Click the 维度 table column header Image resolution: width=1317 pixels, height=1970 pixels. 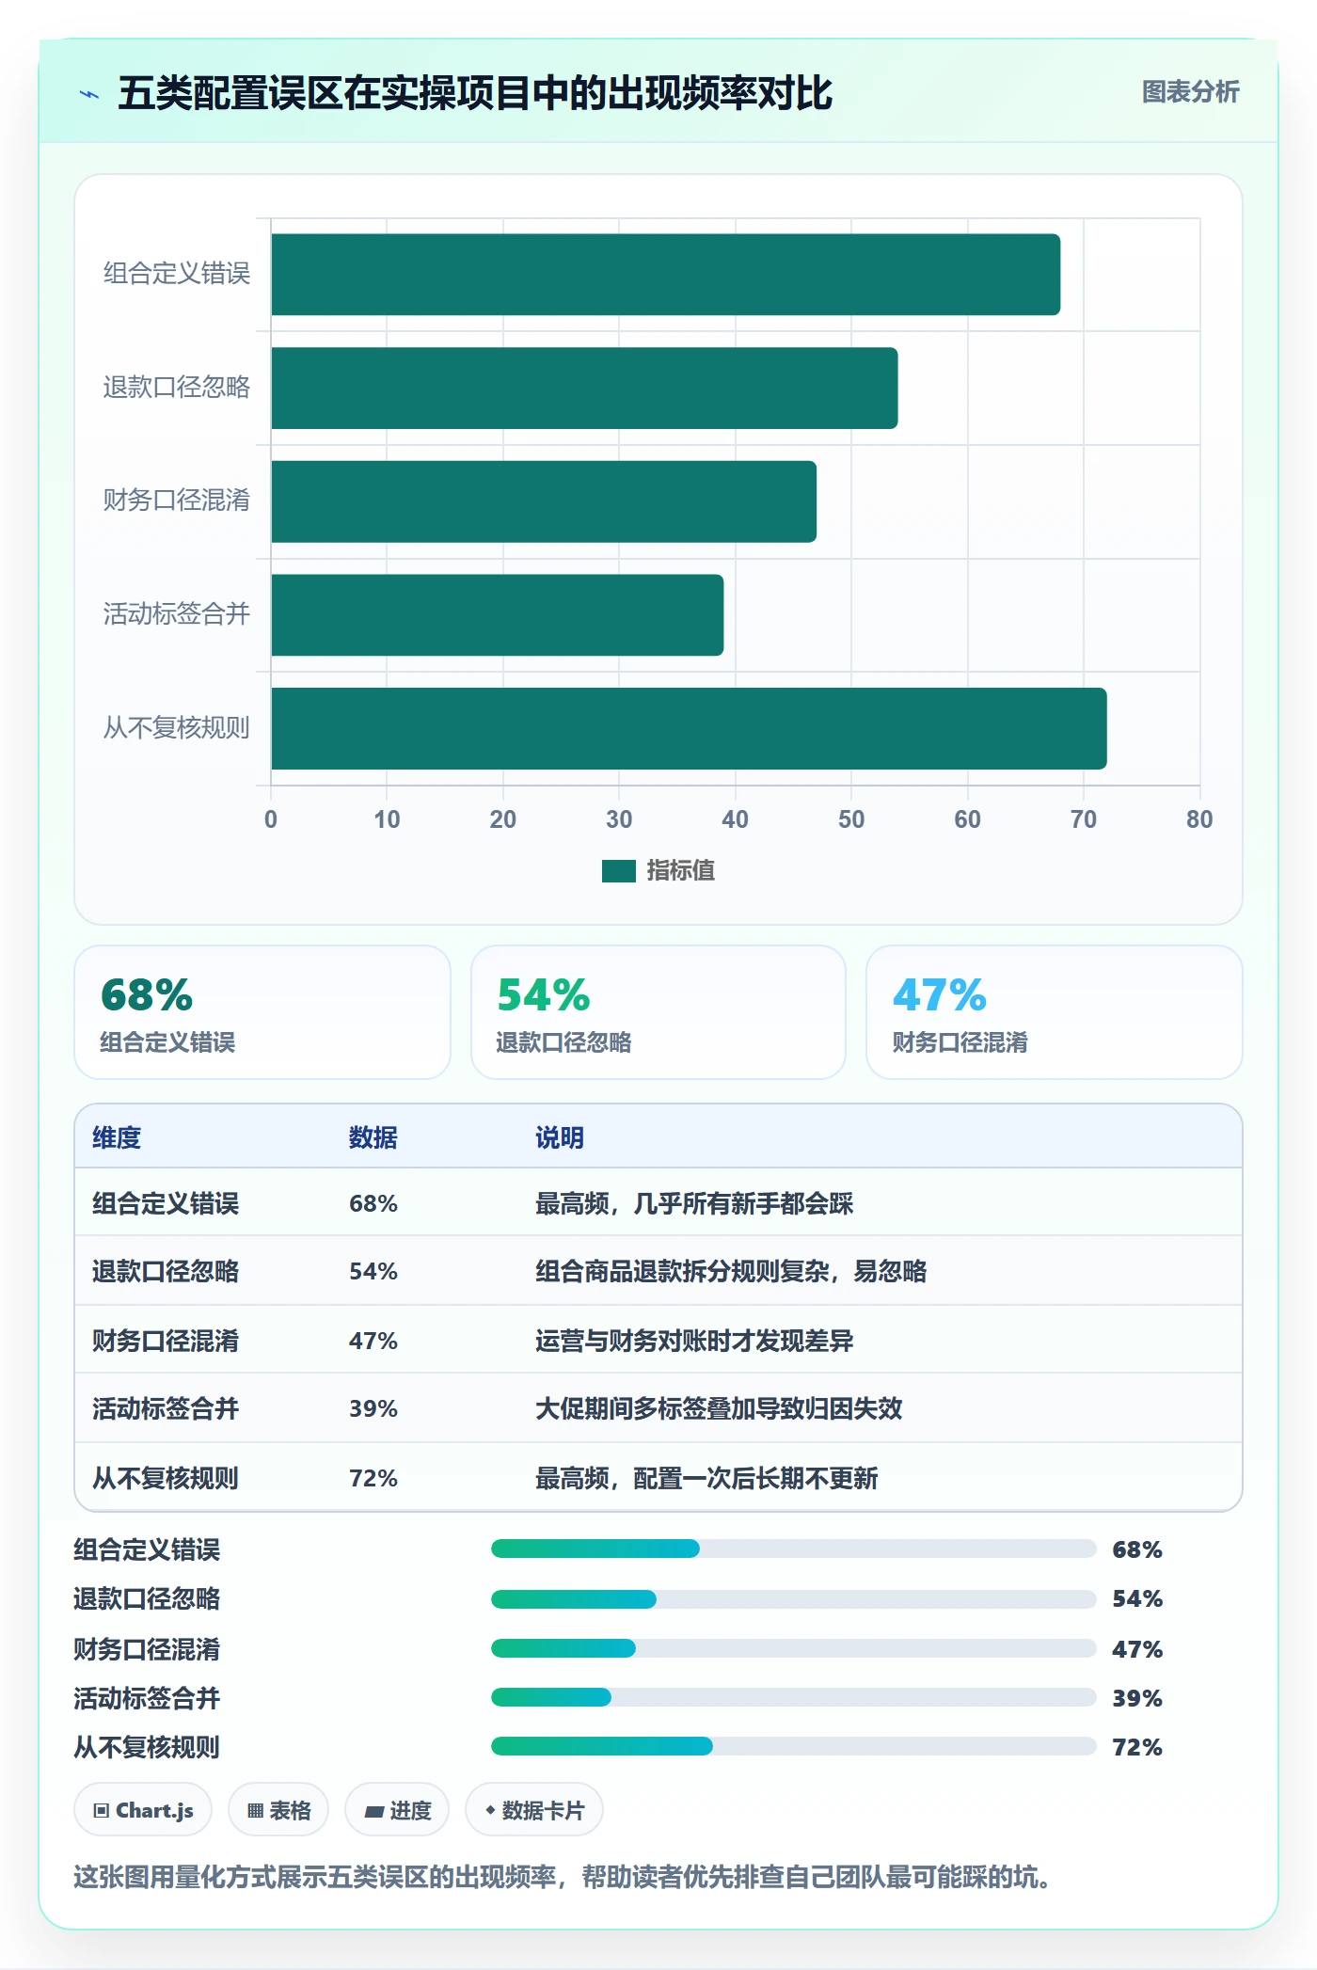(x=117, y=1137)
